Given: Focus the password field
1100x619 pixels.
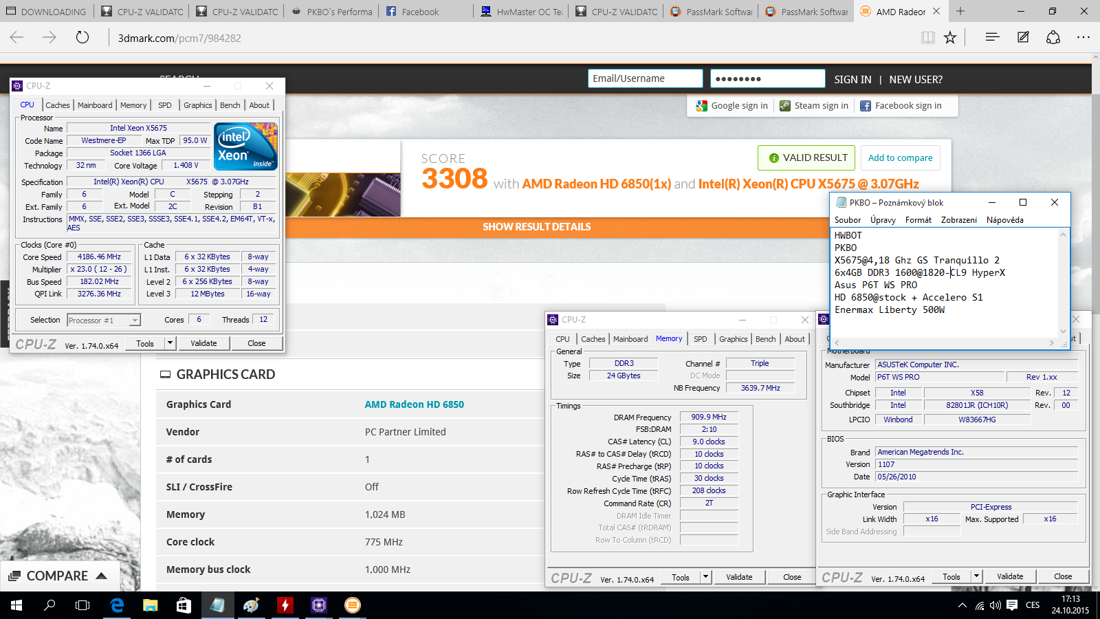Looking at the screenshot, I should click(x=767, y=78).
